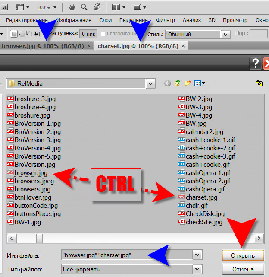
Task: Create a new folder in the dialog
Action: click(188, 83)
